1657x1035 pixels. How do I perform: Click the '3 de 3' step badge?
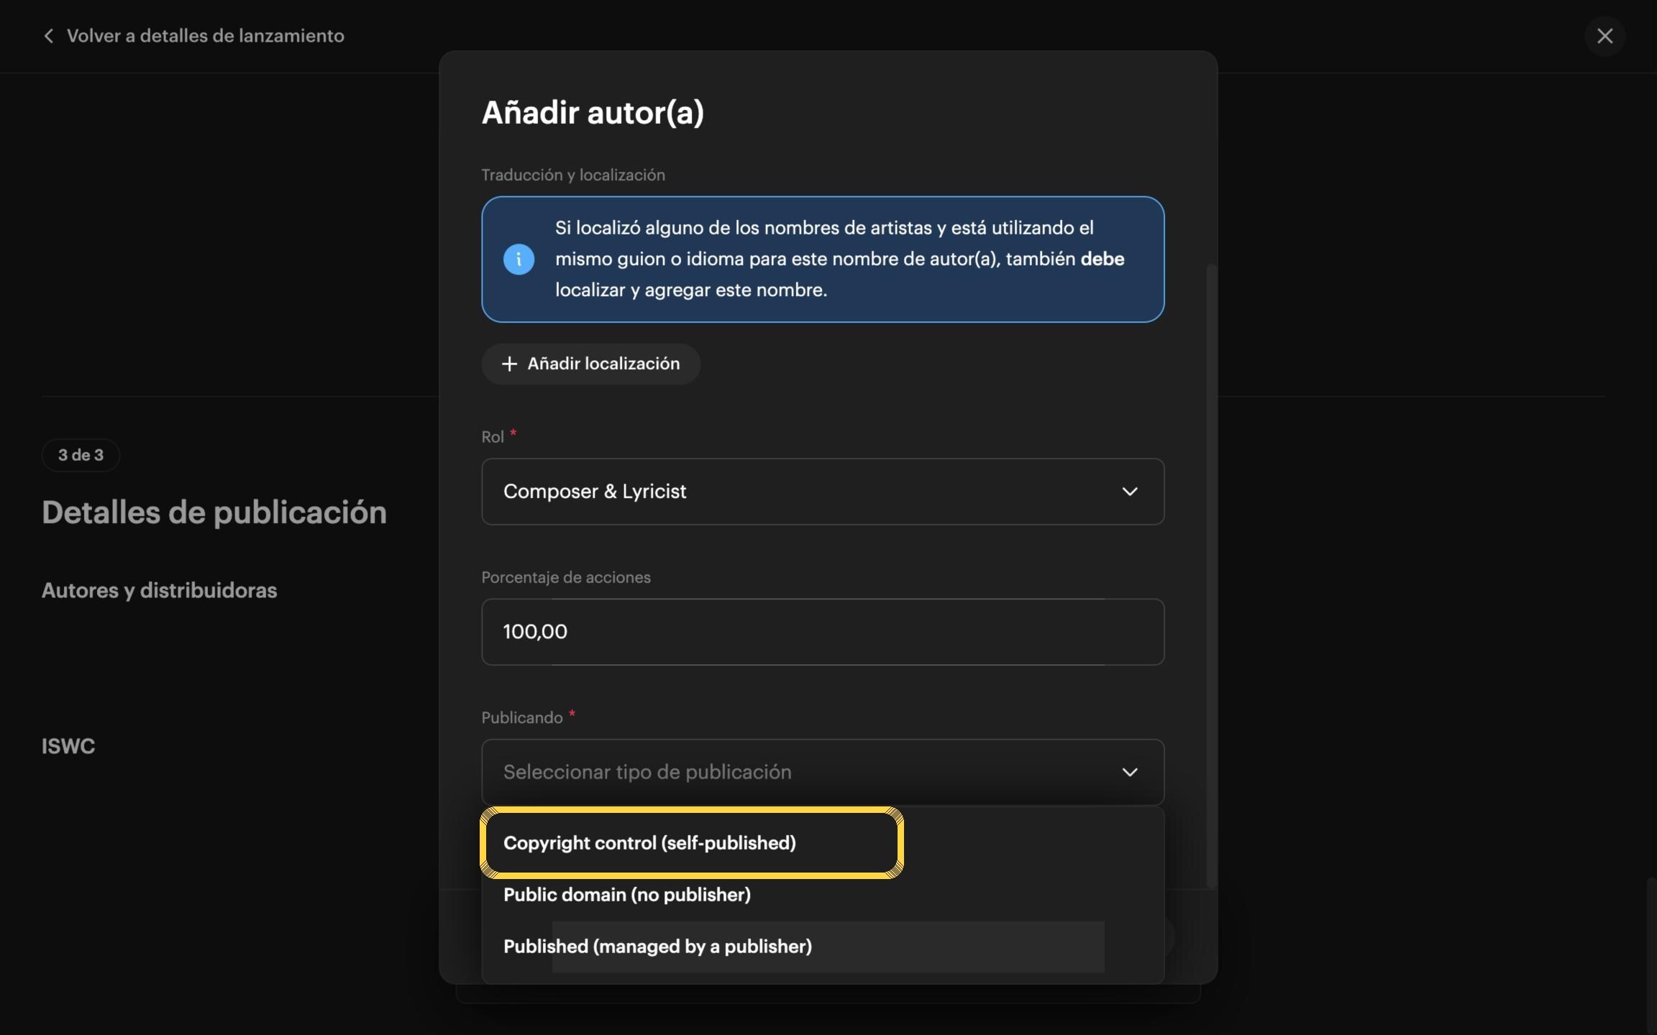point(81,455)
